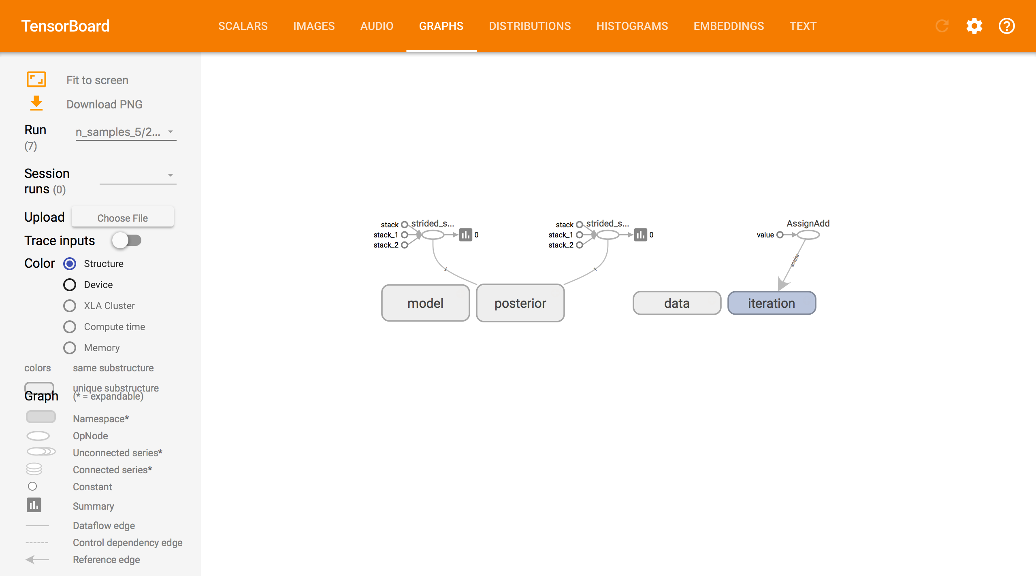Click the Choose File button

click(x=123, y=218)
